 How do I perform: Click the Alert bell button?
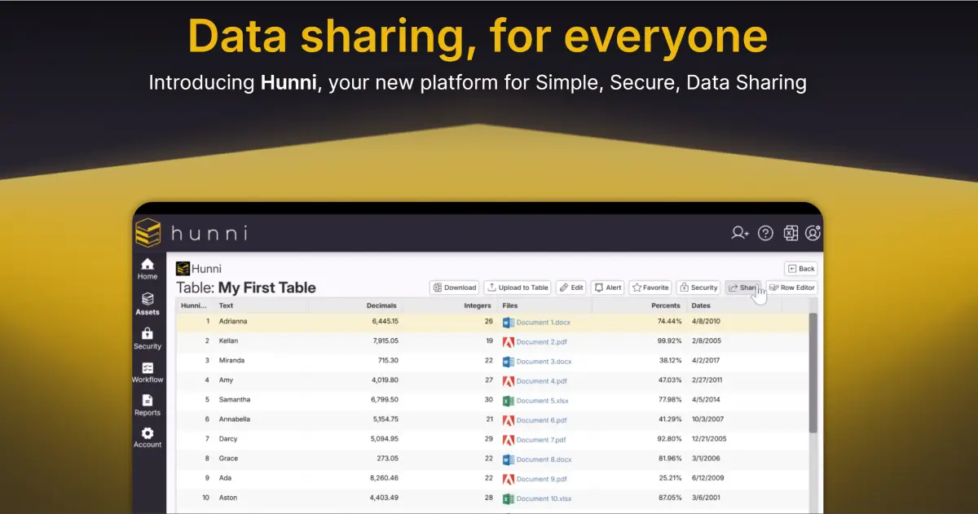tap(608, 288)
